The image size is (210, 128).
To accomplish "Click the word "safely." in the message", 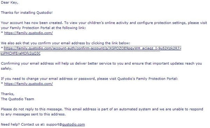I will (x=7, y=68).
